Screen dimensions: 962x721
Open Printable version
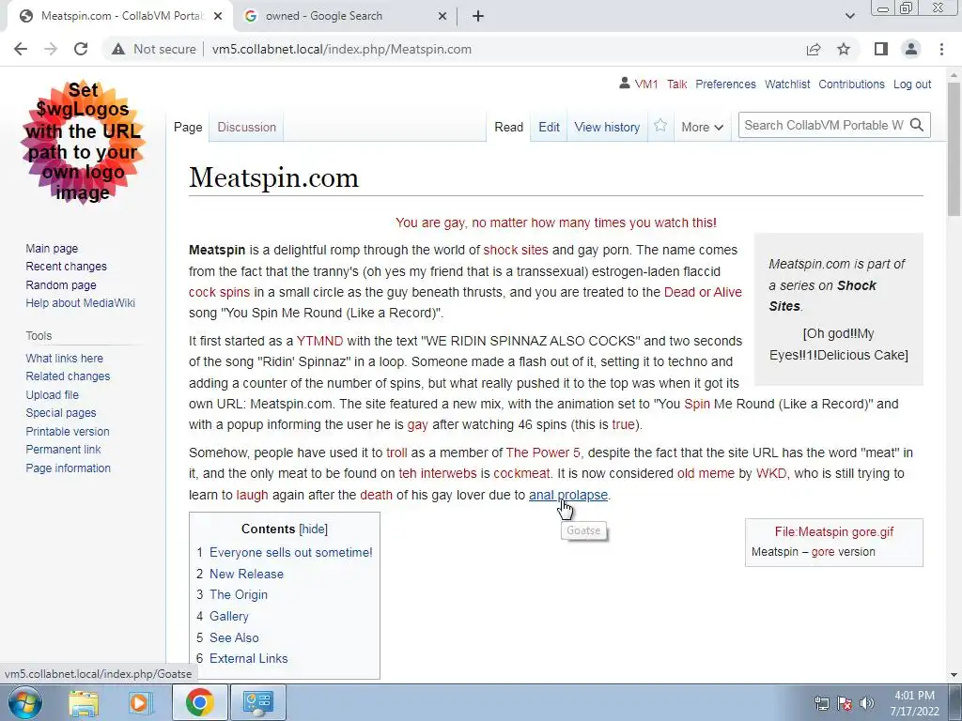(x=68, y=431)
